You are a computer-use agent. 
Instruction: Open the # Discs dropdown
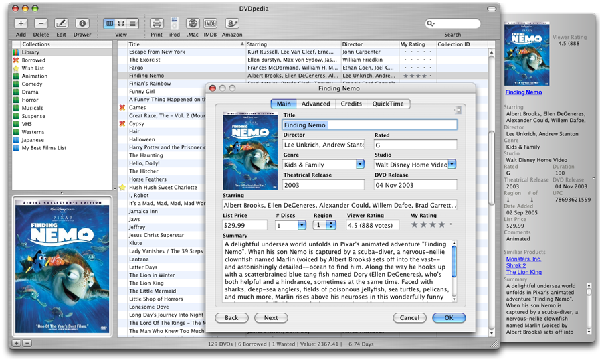click(302, 225)
